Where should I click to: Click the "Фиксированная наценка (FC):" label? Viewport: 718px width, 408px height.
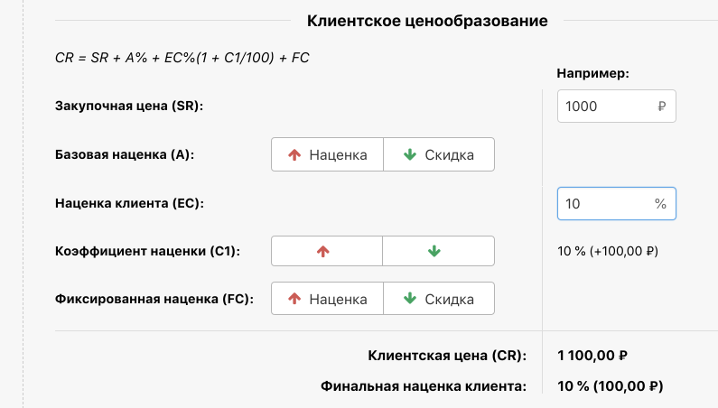point(154,298)
